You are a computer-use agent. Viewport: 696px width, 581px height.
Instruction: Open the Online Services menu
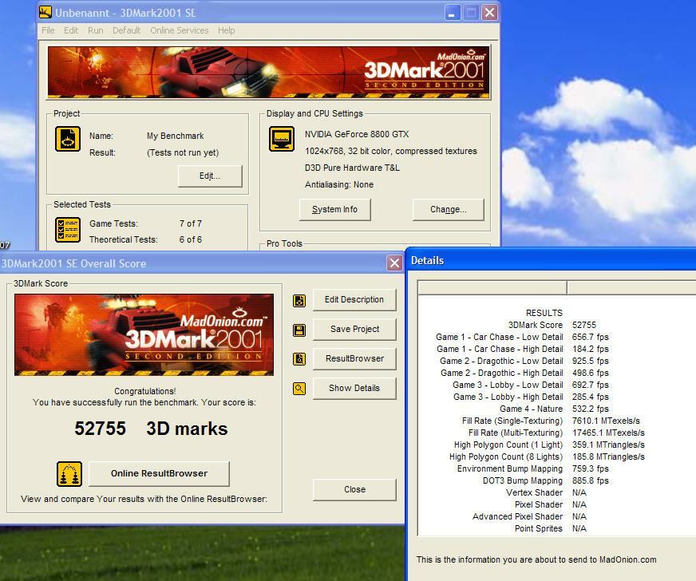[180, 30]
